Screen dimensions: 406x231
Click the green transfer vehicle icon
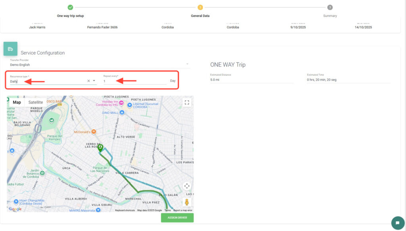10,49
